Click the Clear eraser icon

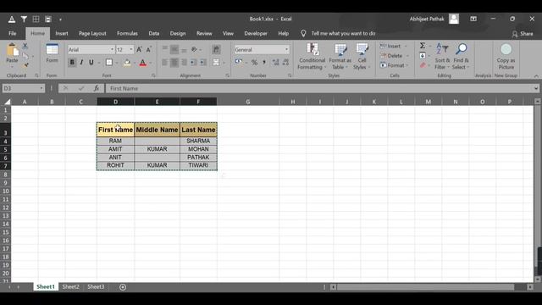click(423, 65)
